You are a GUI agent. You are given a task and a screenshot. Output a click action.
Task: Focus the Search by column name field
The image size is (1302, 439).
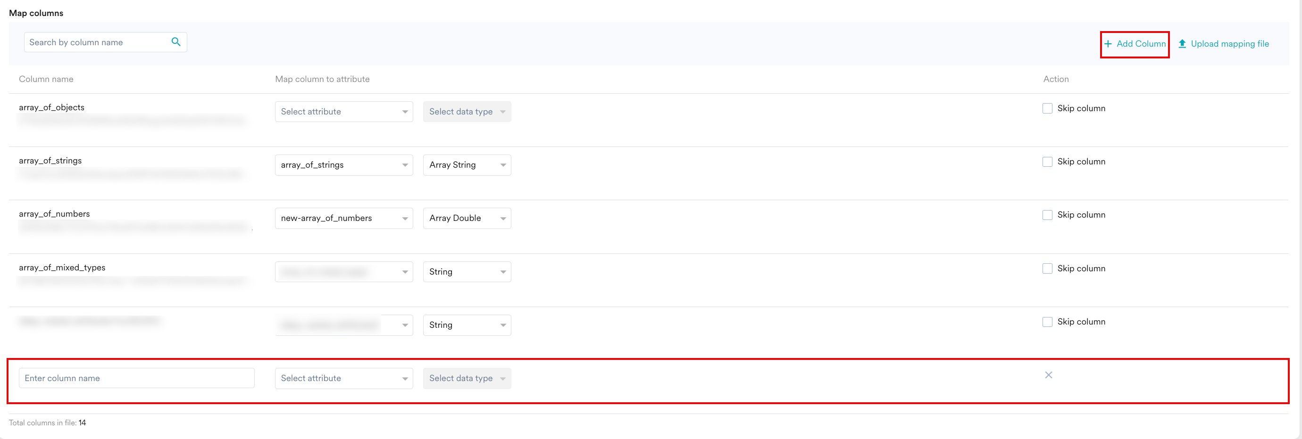(96, 42)
